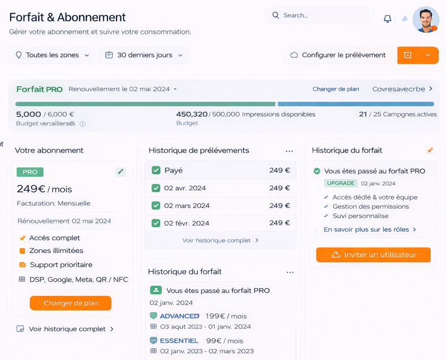
Task: Open the user profile avatar
Action: pyautogui.click(x=425, y=19)
